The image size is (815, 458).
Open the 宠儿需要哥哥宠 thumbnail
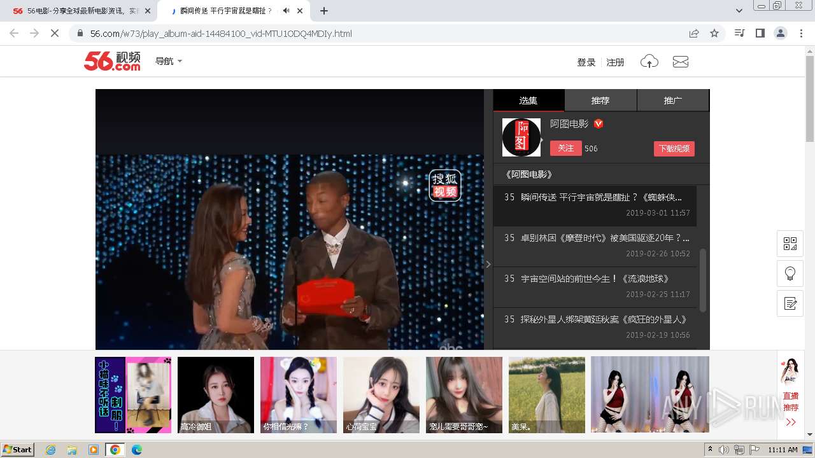464,395
